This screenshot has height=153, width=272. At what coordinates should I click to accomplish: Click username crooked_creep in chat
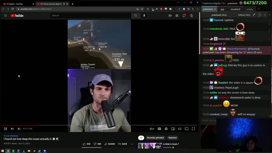point(218,114)
